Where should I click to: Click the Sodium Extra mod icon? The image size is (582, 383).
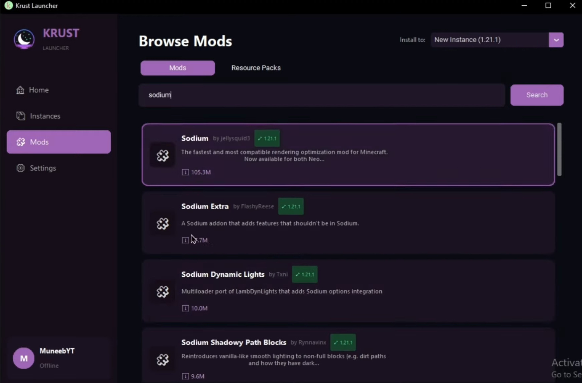(x=163, y=224)
